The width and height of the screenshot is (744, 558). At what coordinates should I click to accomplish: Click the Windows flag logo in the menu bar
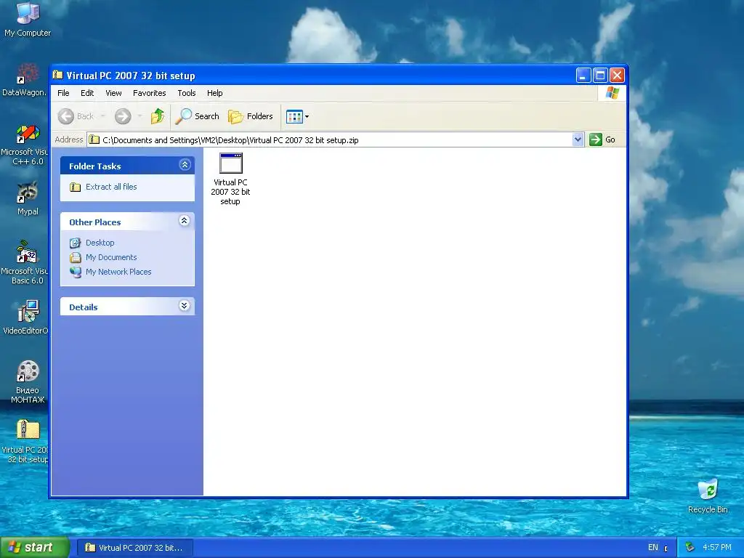click(612, 93)
